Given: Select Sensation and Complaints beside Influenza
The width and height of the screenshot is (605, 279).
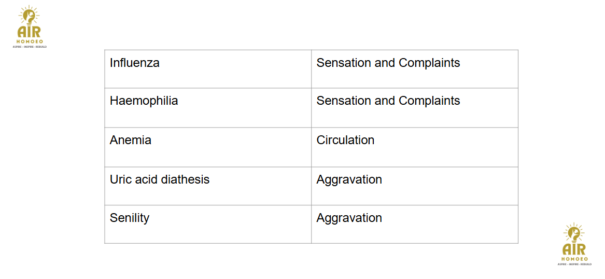Looking at the screenshot, I should point(415,69).
